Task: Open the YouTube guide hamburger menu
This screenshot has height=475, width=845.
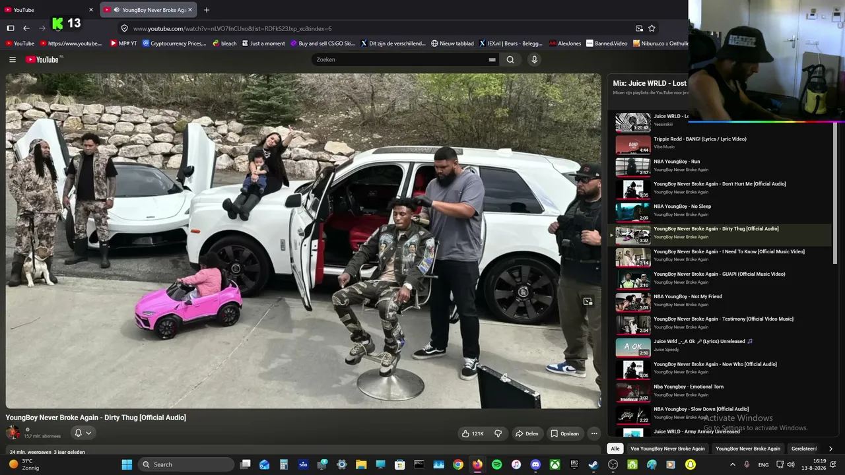Action: [x=12, y=59]
